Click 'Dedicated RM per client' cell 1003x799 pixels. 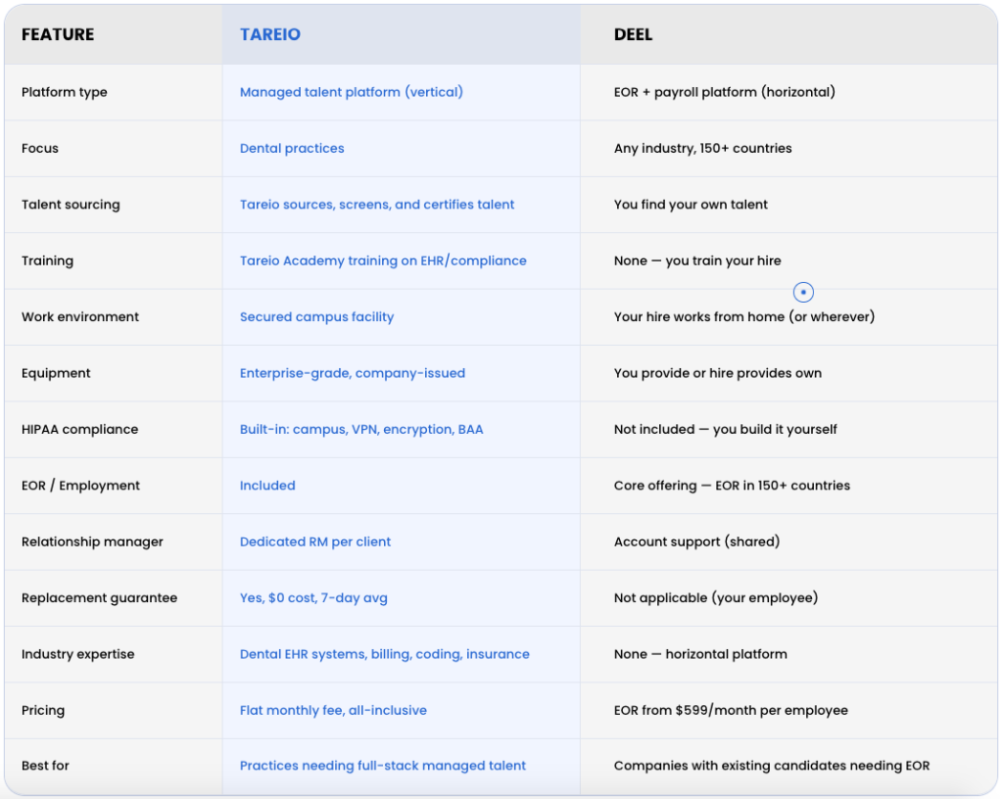pos(314,542)
